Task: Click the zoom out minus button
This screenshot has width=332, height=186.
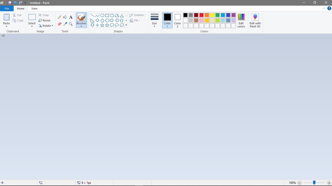Action: point(299,183)
